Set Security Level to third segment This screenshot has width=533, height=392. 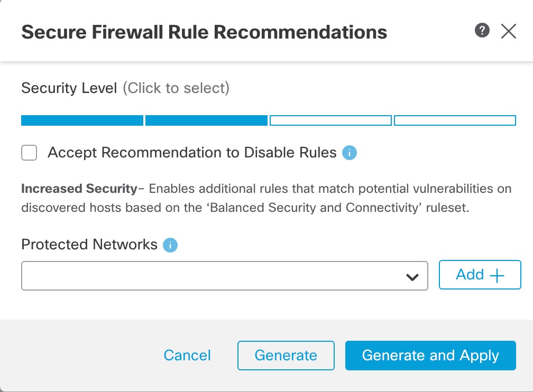pyautogui.click(x=330, y=120)
